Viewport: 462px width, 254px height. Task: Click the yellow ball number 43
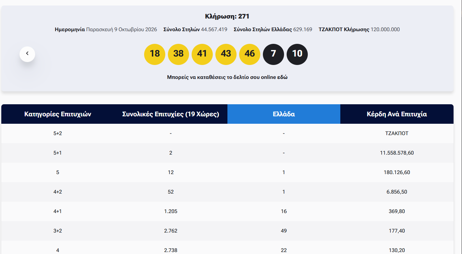coord(226,54)
